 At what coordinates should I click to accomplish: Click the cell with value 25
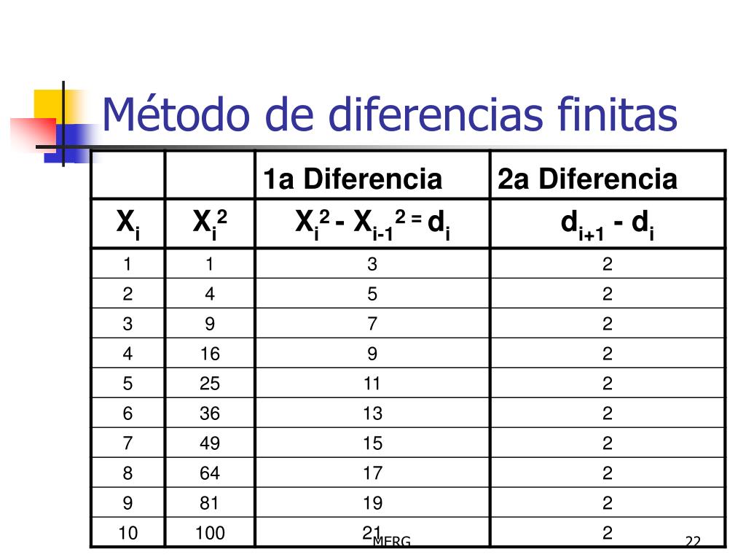(x=210, y=383)
